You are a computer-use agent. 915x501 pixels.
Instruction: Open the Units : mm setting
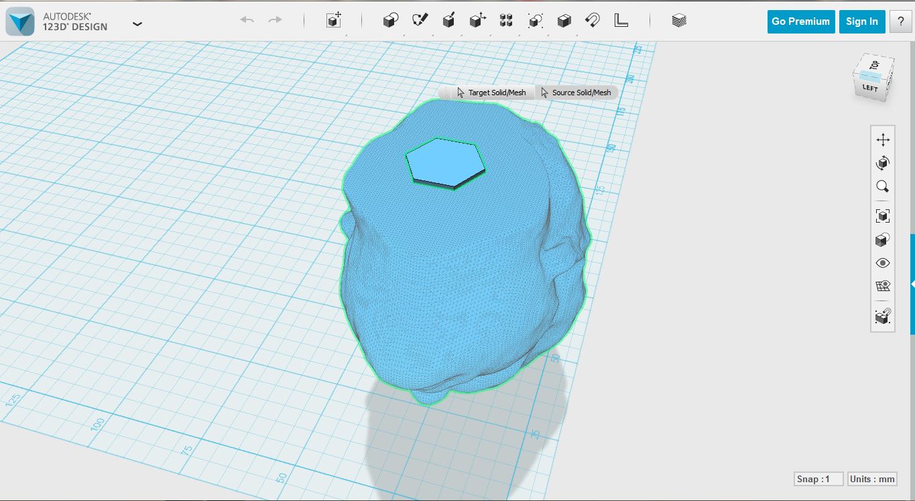coord(872,479)
